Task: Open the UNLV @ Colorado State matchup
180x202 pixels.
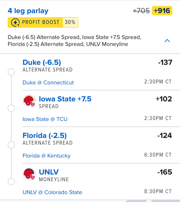Action: 52,192
